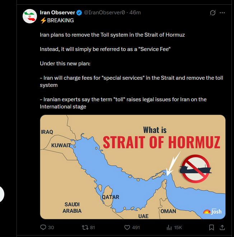Click the likes count 491

[x=136, y=227]
